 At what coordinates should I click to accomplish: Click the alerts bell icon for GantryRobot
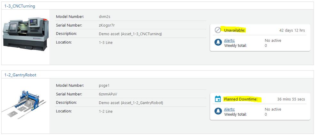pos(218,111)
